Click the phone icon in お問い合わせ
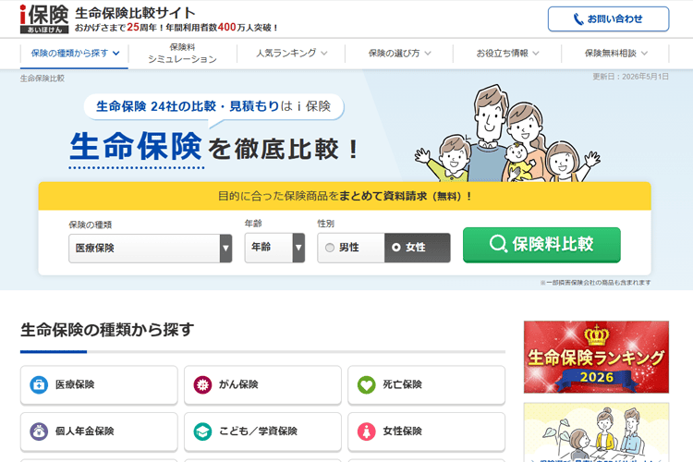 tap(578, 19)
